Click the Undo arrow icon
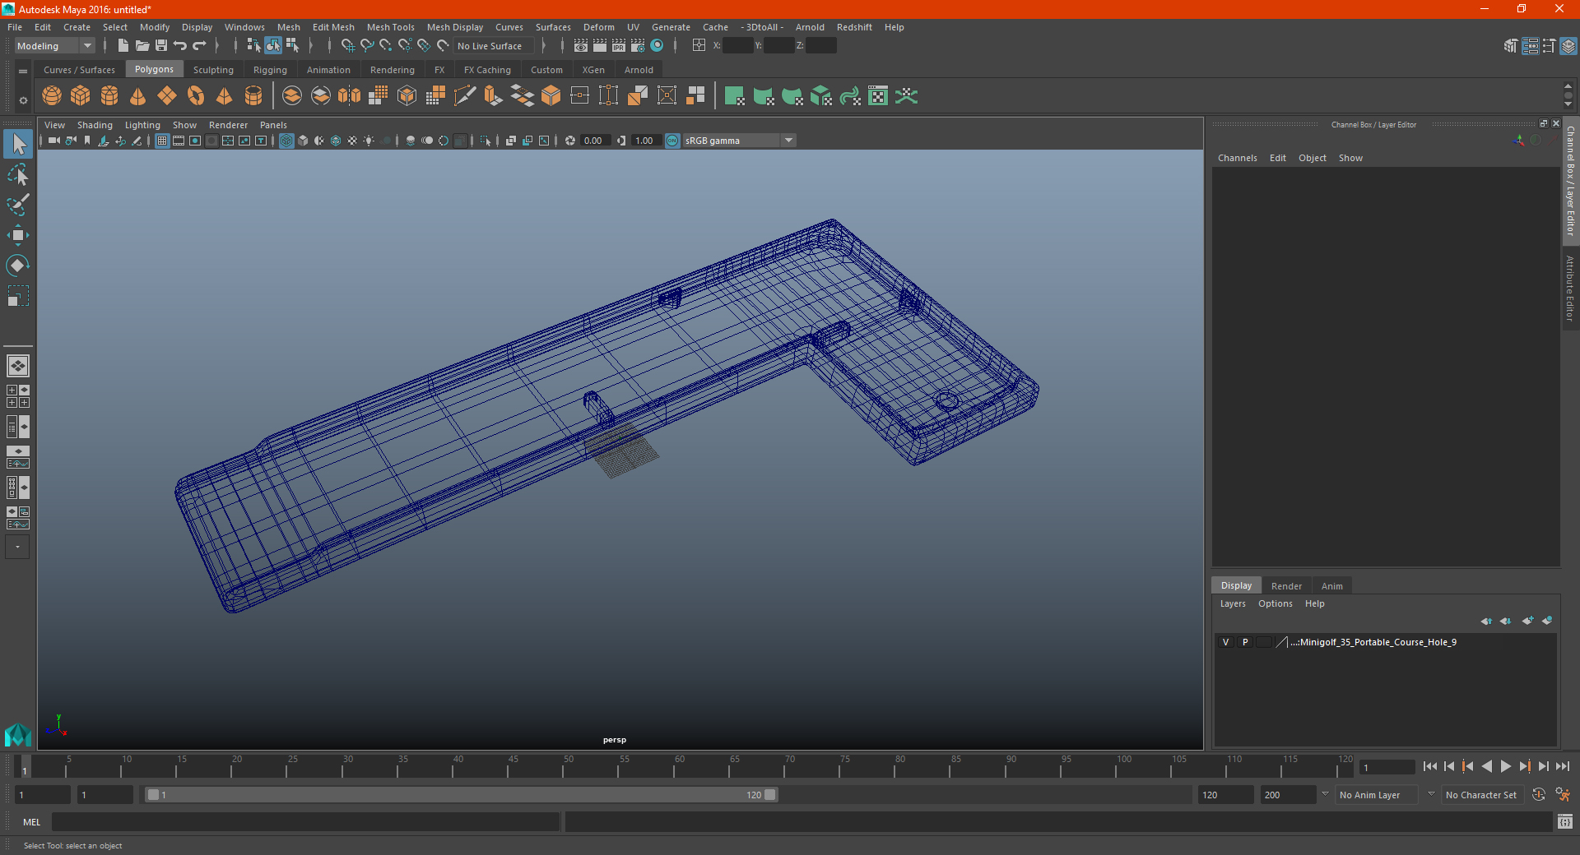Image resolution: width=1580 pixels, height=855 pixels. pyautogui.click(x=180, y=46)
